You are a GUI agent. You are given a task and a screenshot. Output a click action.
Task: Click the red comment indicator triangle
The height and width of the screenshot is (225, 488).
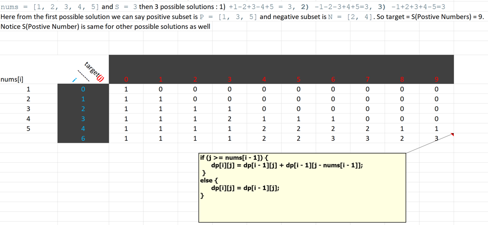tap(452, 134)
